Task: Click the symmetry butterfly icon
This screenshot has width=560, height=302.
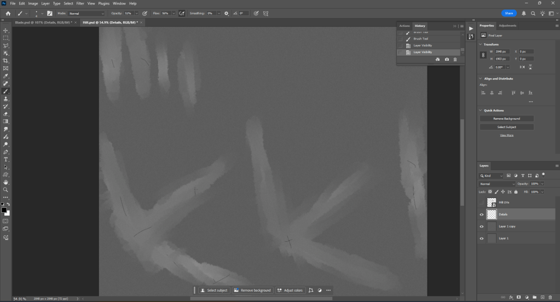Action: [x=266, y=13]
